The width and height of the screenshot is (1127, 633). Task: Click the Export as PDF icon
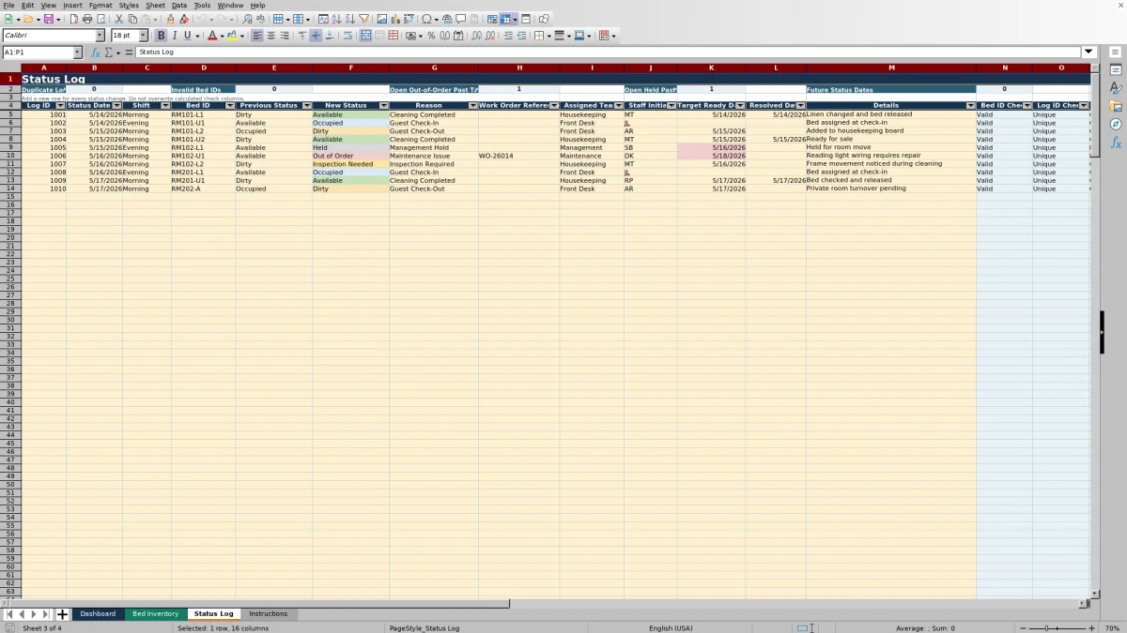coord(73,19)
